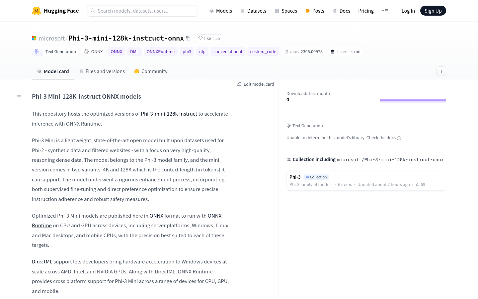Click the Sign Up button
The height and width of the screenshot is (299, 478).
click(x=433, y=11)
